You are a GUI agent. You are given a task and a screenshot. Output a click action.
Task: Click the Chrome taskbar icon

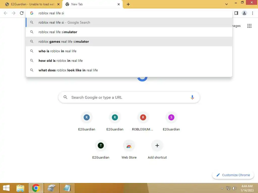36,188
